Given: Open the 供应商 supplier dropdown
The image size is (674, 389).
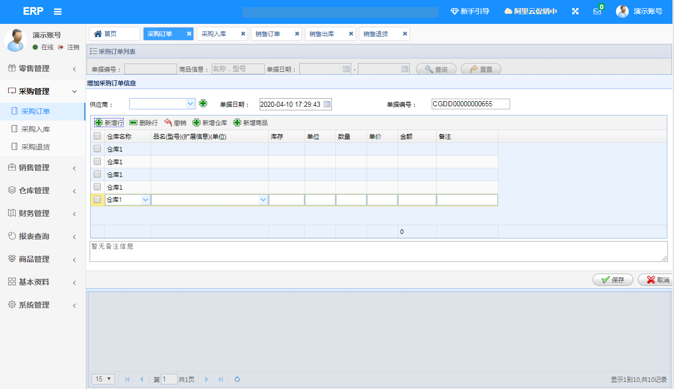Looking at the screenshot, I should click(x=190, y=104).
